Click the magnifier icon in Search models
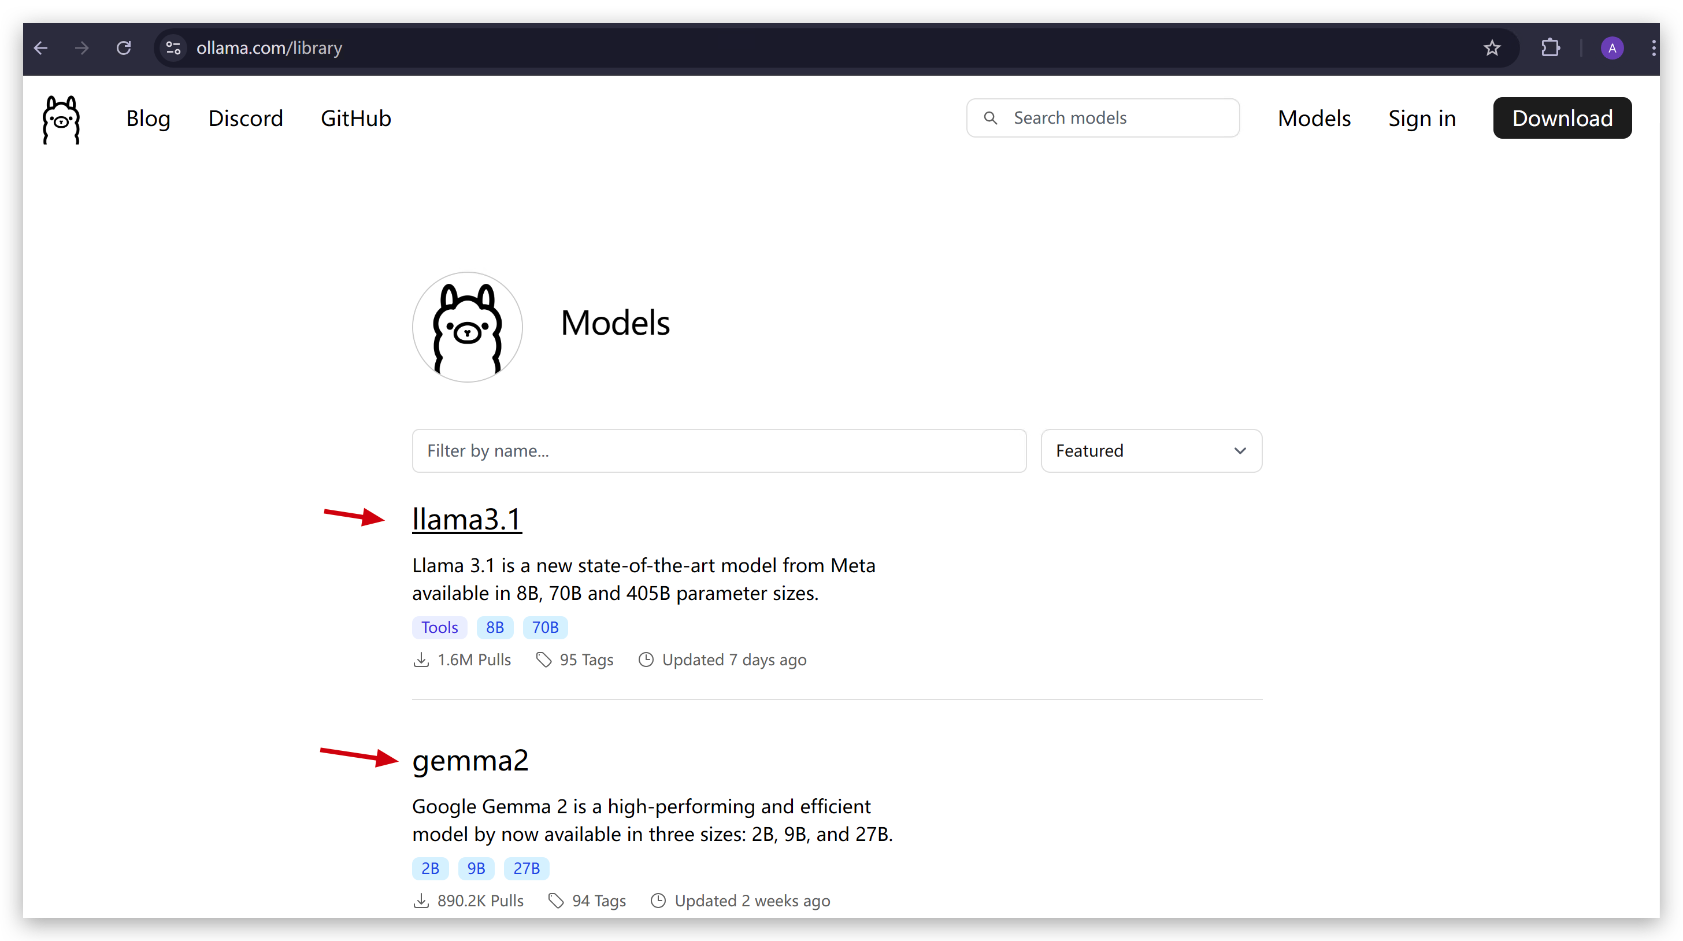This screenshot has width=1683, height=941. tap(991, 118)
